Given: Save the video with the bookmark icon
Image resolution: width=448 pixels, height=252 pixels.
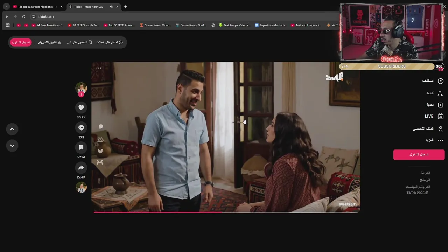Looking at the screenshot, I should pyautogui.click(x=81, y=147).
